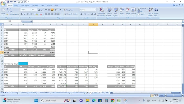Screen dimensions: 184x104
Task: Toggle Align Text Left
Action: click(x=46, y=14)
